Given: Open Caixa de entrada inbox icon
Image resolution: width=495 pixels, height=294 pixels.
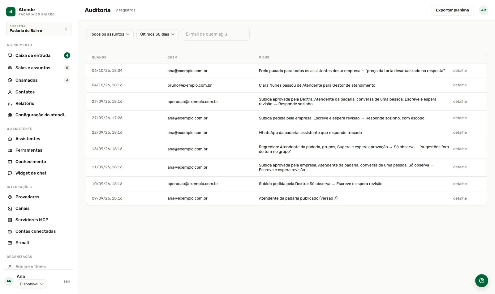Looking at the screenshot, I should 10,55.
